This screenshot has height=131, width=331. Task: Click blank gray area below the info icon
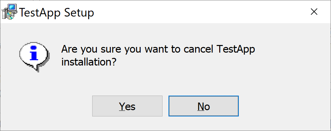[34, 88]
